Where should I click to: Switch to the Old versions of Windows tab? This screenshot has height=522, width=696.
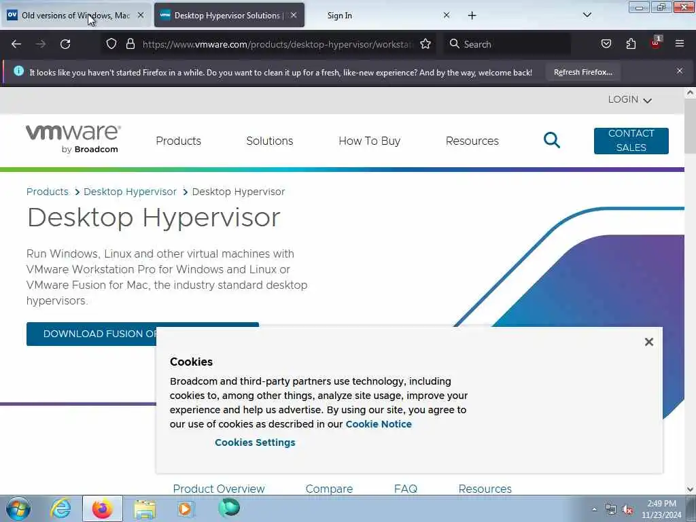point(75,16)
